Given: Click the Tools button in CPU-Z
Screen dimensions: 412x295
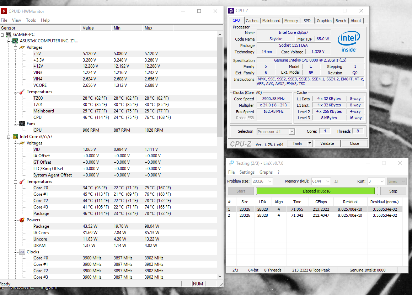Looking at the screenshot, I should (x=297, y=143).
